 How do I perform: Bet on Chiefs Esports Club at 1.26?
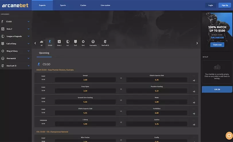[156, 80]
